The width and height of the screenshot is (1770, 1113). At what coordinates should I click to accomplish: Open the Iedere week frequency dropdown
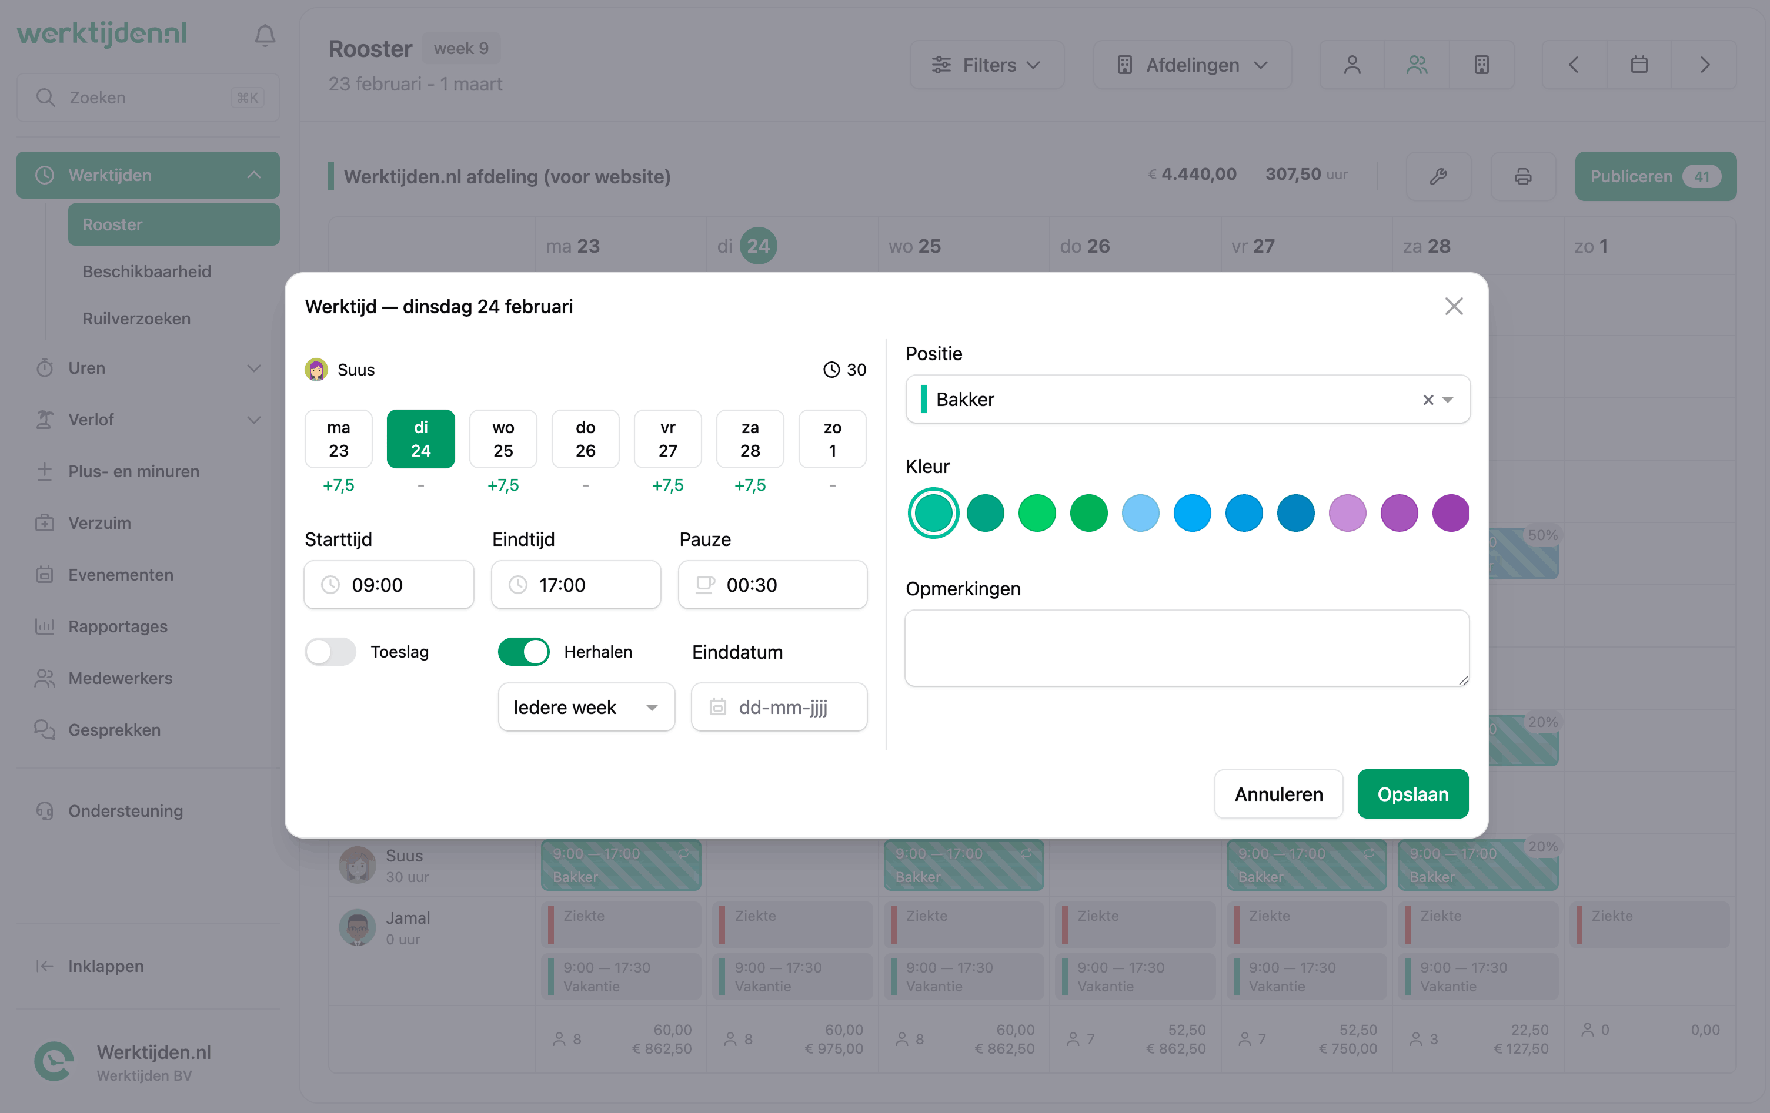tap(586, 707)
